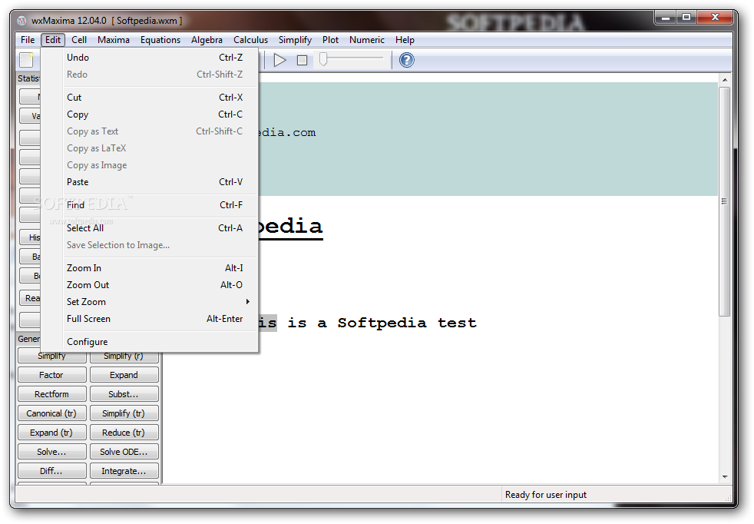The height and width of the screenshot is (524, 754).
Task: Click the greyed Redo menu entry
Action: (x=150, y=74)
